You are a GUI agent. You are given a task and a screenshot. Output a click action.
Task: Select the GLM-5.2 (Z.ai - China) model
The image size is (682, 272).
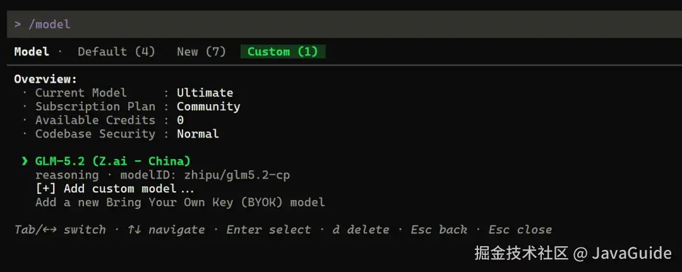tap(112, 161)
